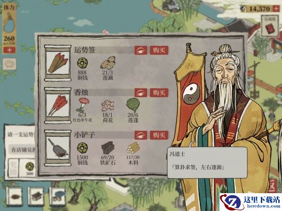282x211 pixels.
Task: Select the 香烛 incense scroll thumbnail
Action: pyautogui.click(x=58, y=105)
